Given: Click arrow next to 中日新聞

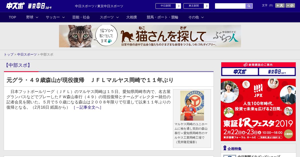Looking at the screenshot, I should point(178,6).
